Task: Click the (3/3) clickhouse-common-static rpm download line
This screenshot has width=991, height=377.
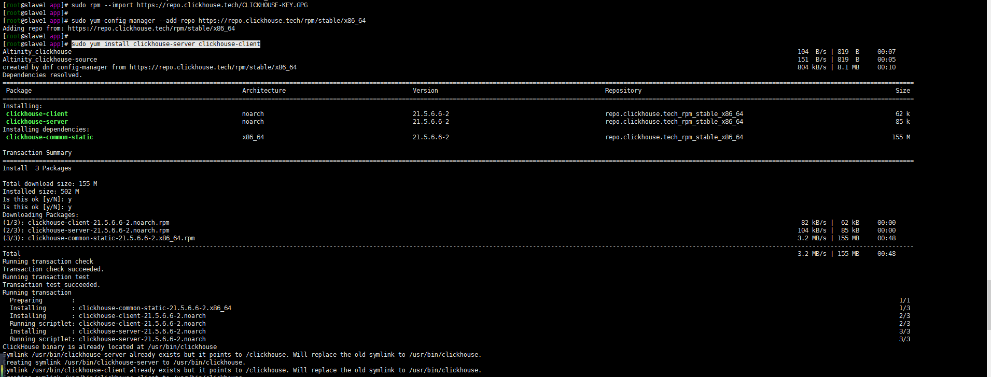Action: tap(99, 238)
